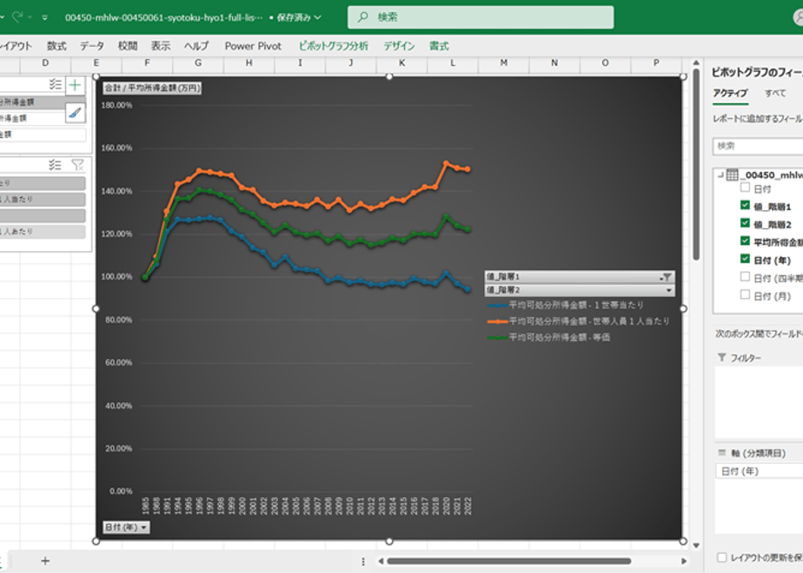
Task: Click the down arrow of the sheet's vertical scrollbar
Action: coord(696,545)
